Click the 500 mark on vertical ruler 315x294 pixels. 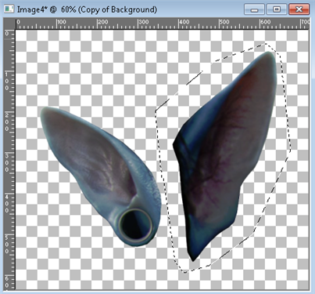tap(7, 245)
